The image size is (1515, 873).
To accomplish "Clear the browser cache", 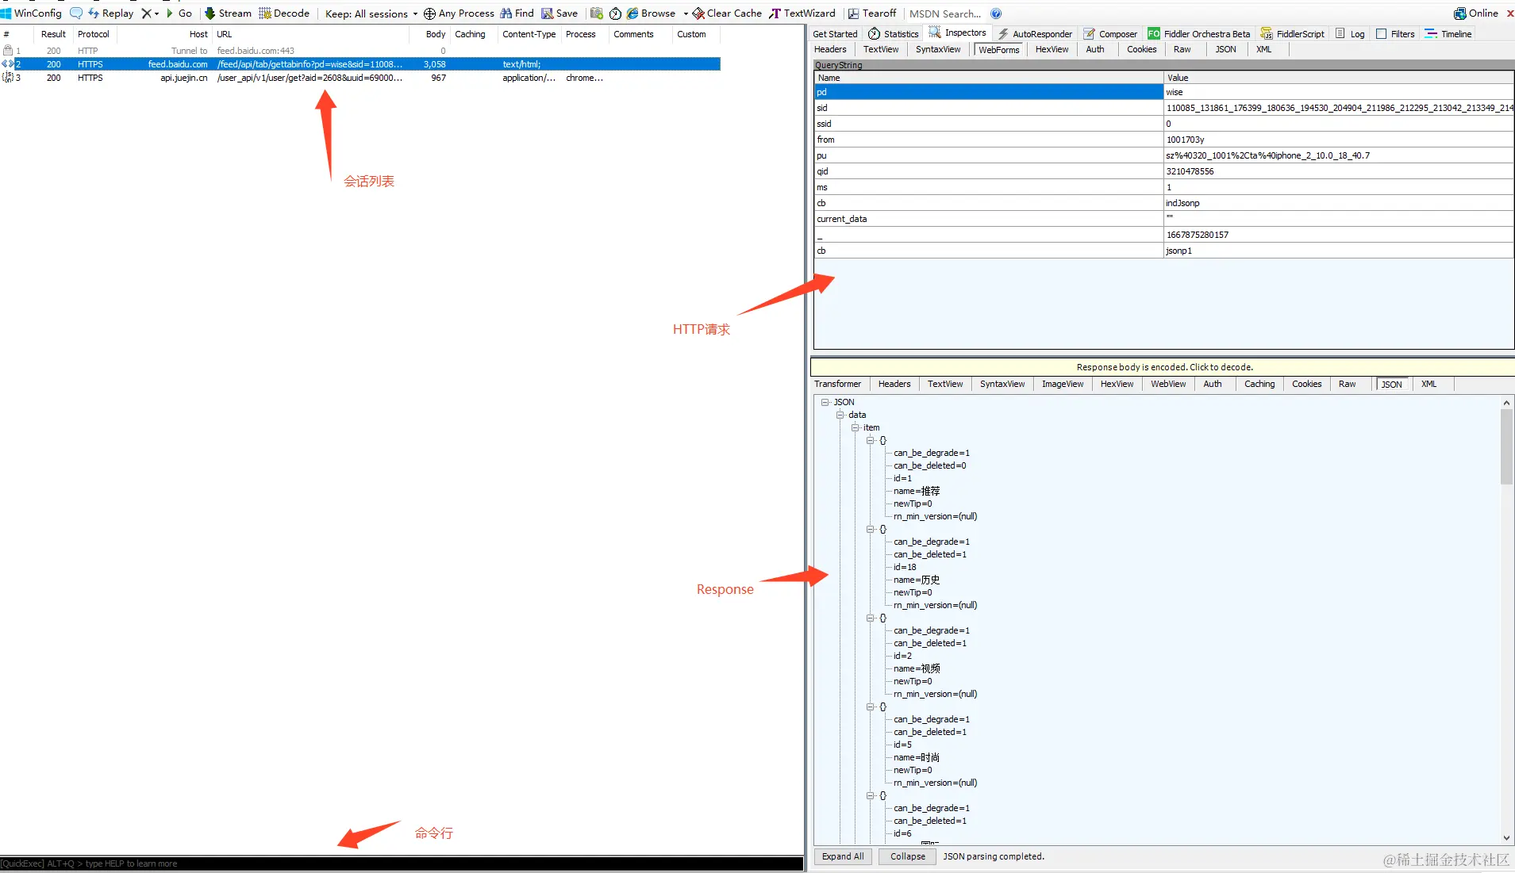I will click(x=728, y=13).
